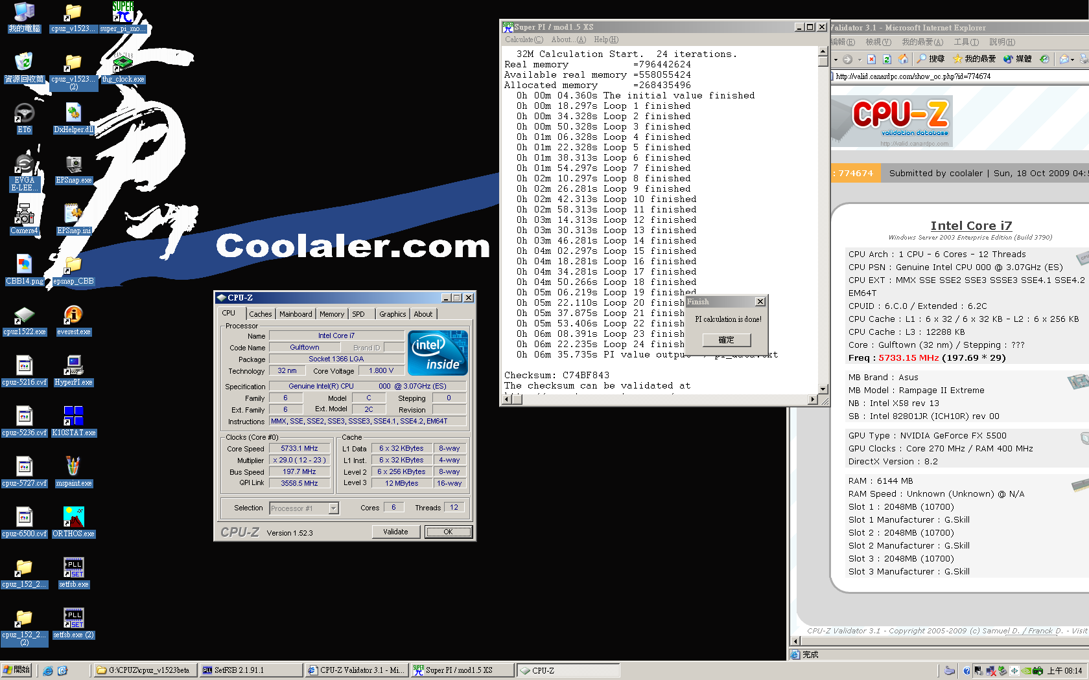Viewport: 1089px width, 680px height.
Task: Select the super_pi_mod desktop icon
Action: (123, 17)
